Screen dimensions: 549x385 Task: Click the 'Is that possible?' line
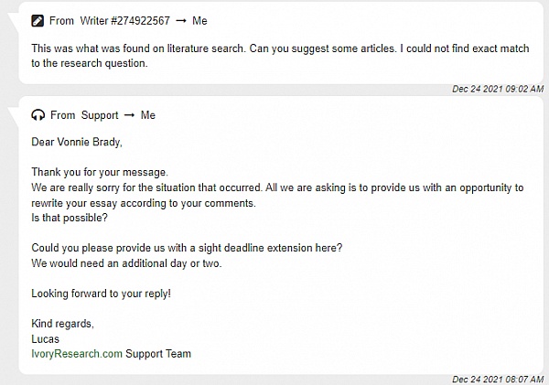pyautogui.click(x=70, y=218)
